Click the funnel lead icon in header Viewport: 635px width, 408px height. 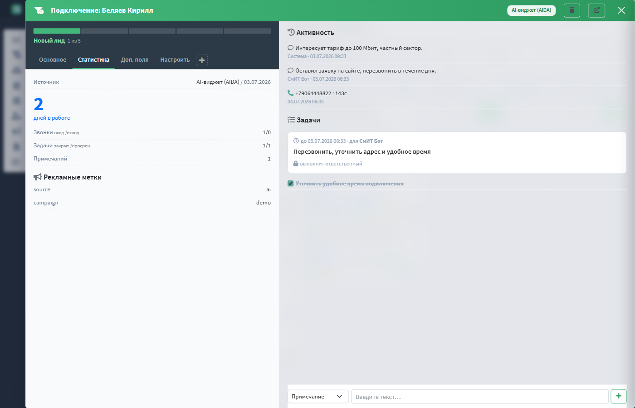click(39, 10)
